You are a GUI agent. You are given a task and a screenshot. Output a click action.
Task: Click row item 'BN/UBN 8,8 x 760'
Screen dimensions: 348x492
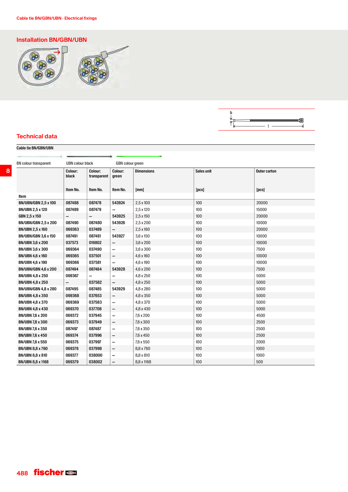33,349
